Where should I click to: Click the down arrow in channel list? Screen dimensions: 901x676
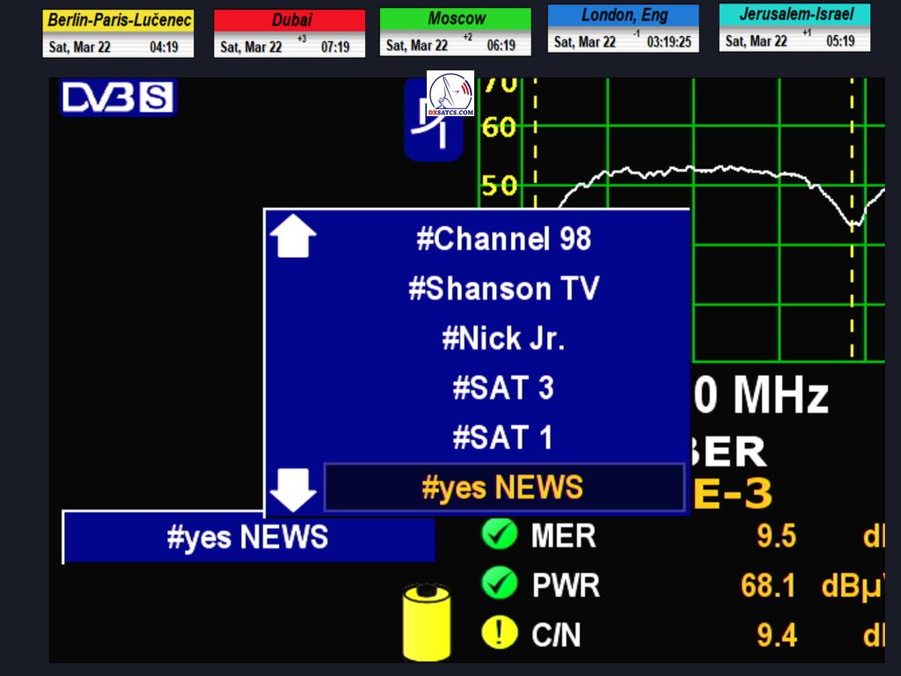click(x=292, y=490)
